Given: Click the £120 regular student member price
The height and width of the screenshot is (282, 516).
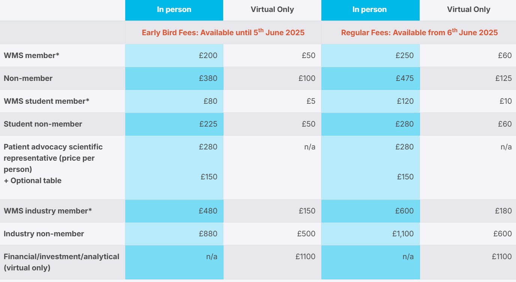Looking at the screenshot, I should (x=405, y=101).
